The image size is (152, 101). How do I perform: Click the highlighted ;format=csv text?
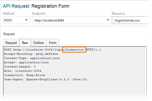tap(74, 50)
